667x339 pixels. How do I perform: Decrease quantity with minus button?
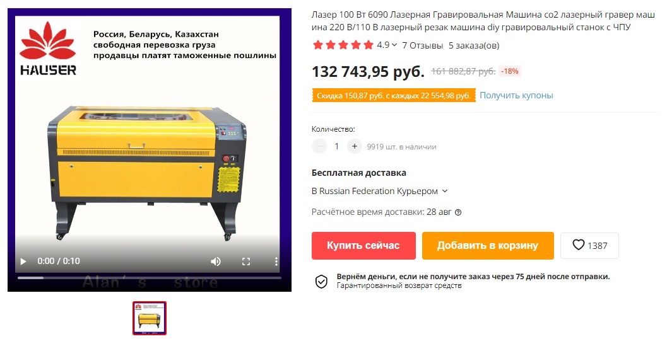coord(319,146)
